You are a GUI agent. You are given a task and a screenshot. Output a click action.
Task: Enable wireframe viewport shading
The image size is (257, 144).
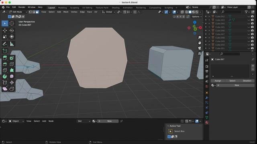pyautogui.click(x=186, y=12)
